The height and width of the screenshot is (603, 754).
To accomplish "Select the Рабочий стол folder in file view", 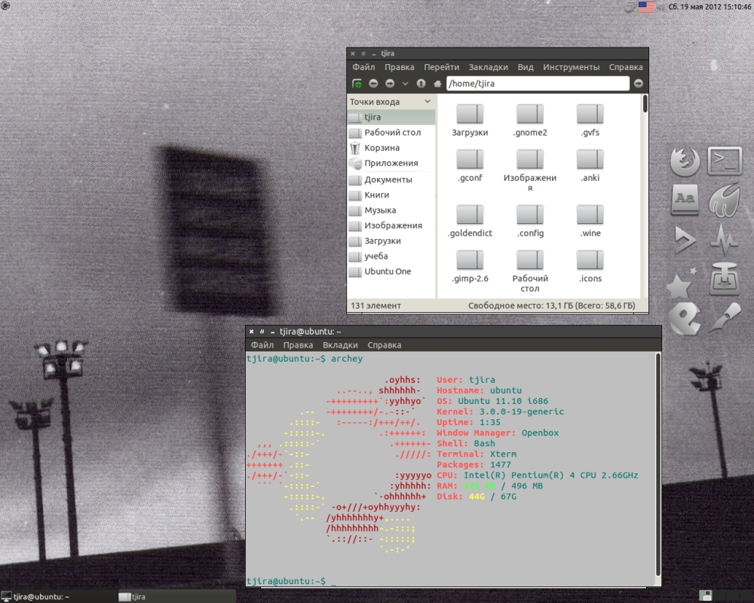I will click(530, 260).
